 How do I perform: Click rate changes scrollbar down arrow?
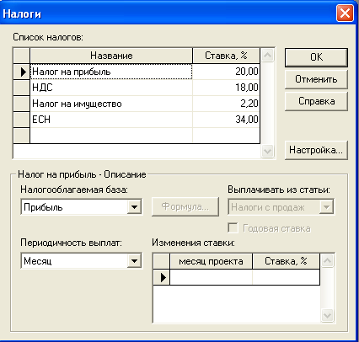[x=327, y=315]
